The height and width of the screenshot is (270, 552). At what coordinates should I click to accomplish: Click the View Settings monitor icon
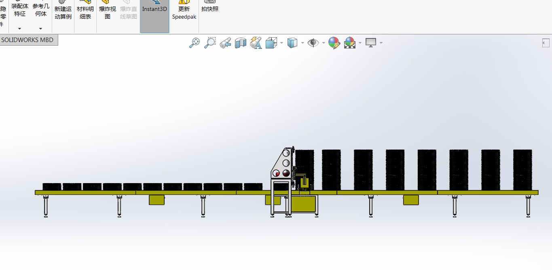click(371, 42)
